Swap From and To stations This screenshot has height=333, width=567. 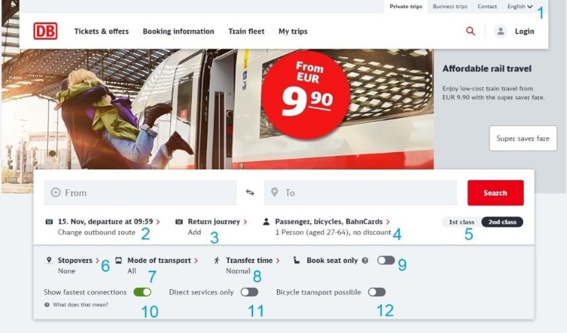click(250, 193)
